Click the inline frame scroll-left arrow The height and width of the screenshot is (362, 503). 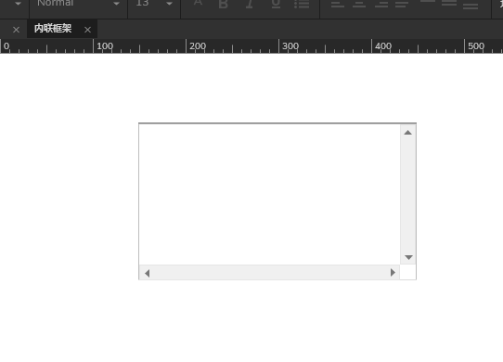coord(147,273)
